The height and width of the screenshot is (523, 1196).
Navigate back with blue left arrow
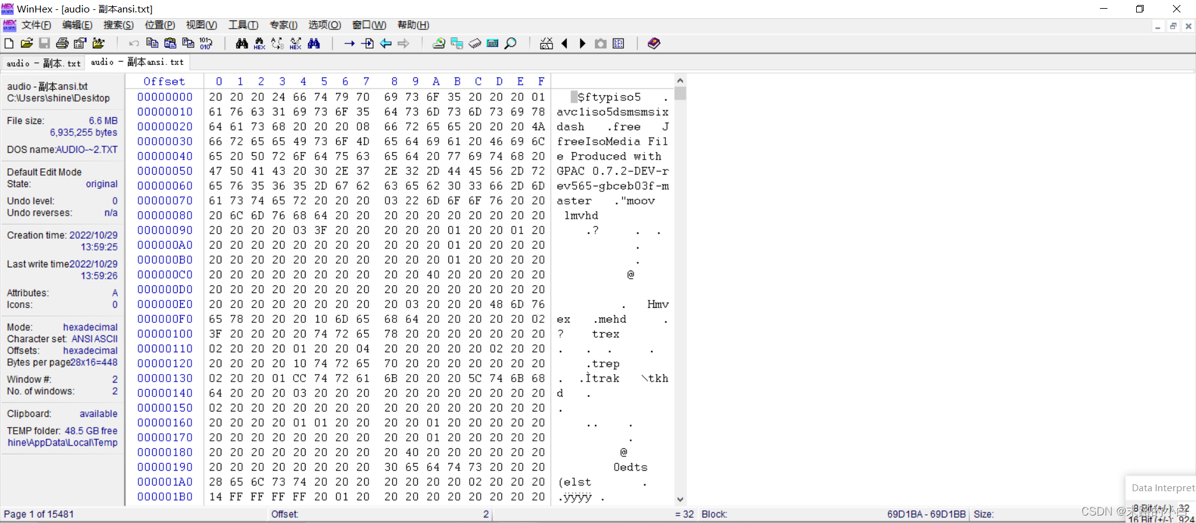click(385, 43)
